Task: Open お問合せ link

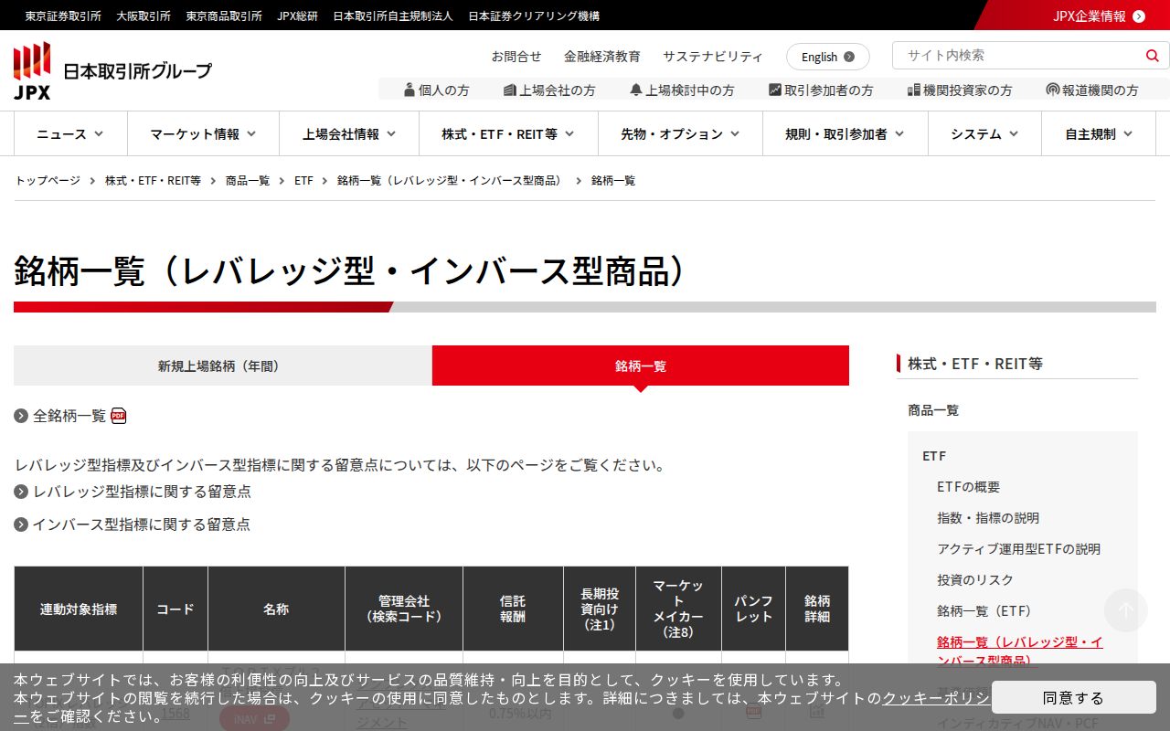Action: [516, 57]
